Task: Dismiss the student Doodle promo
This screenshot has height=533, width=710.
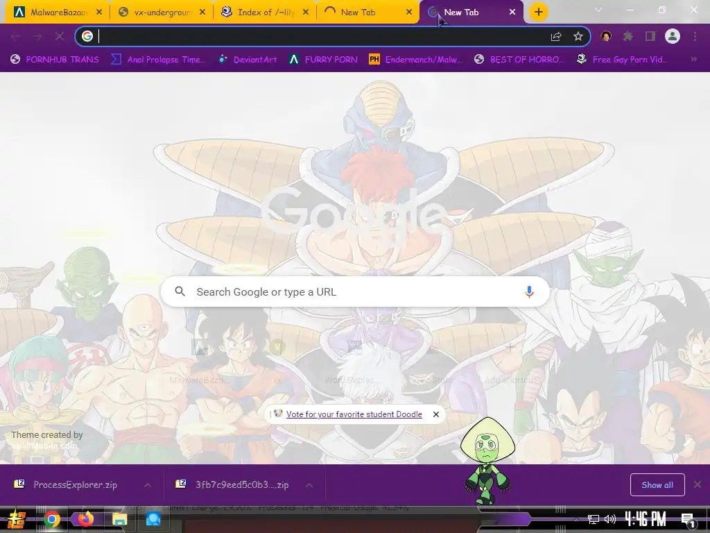Action: pos(435,414)
